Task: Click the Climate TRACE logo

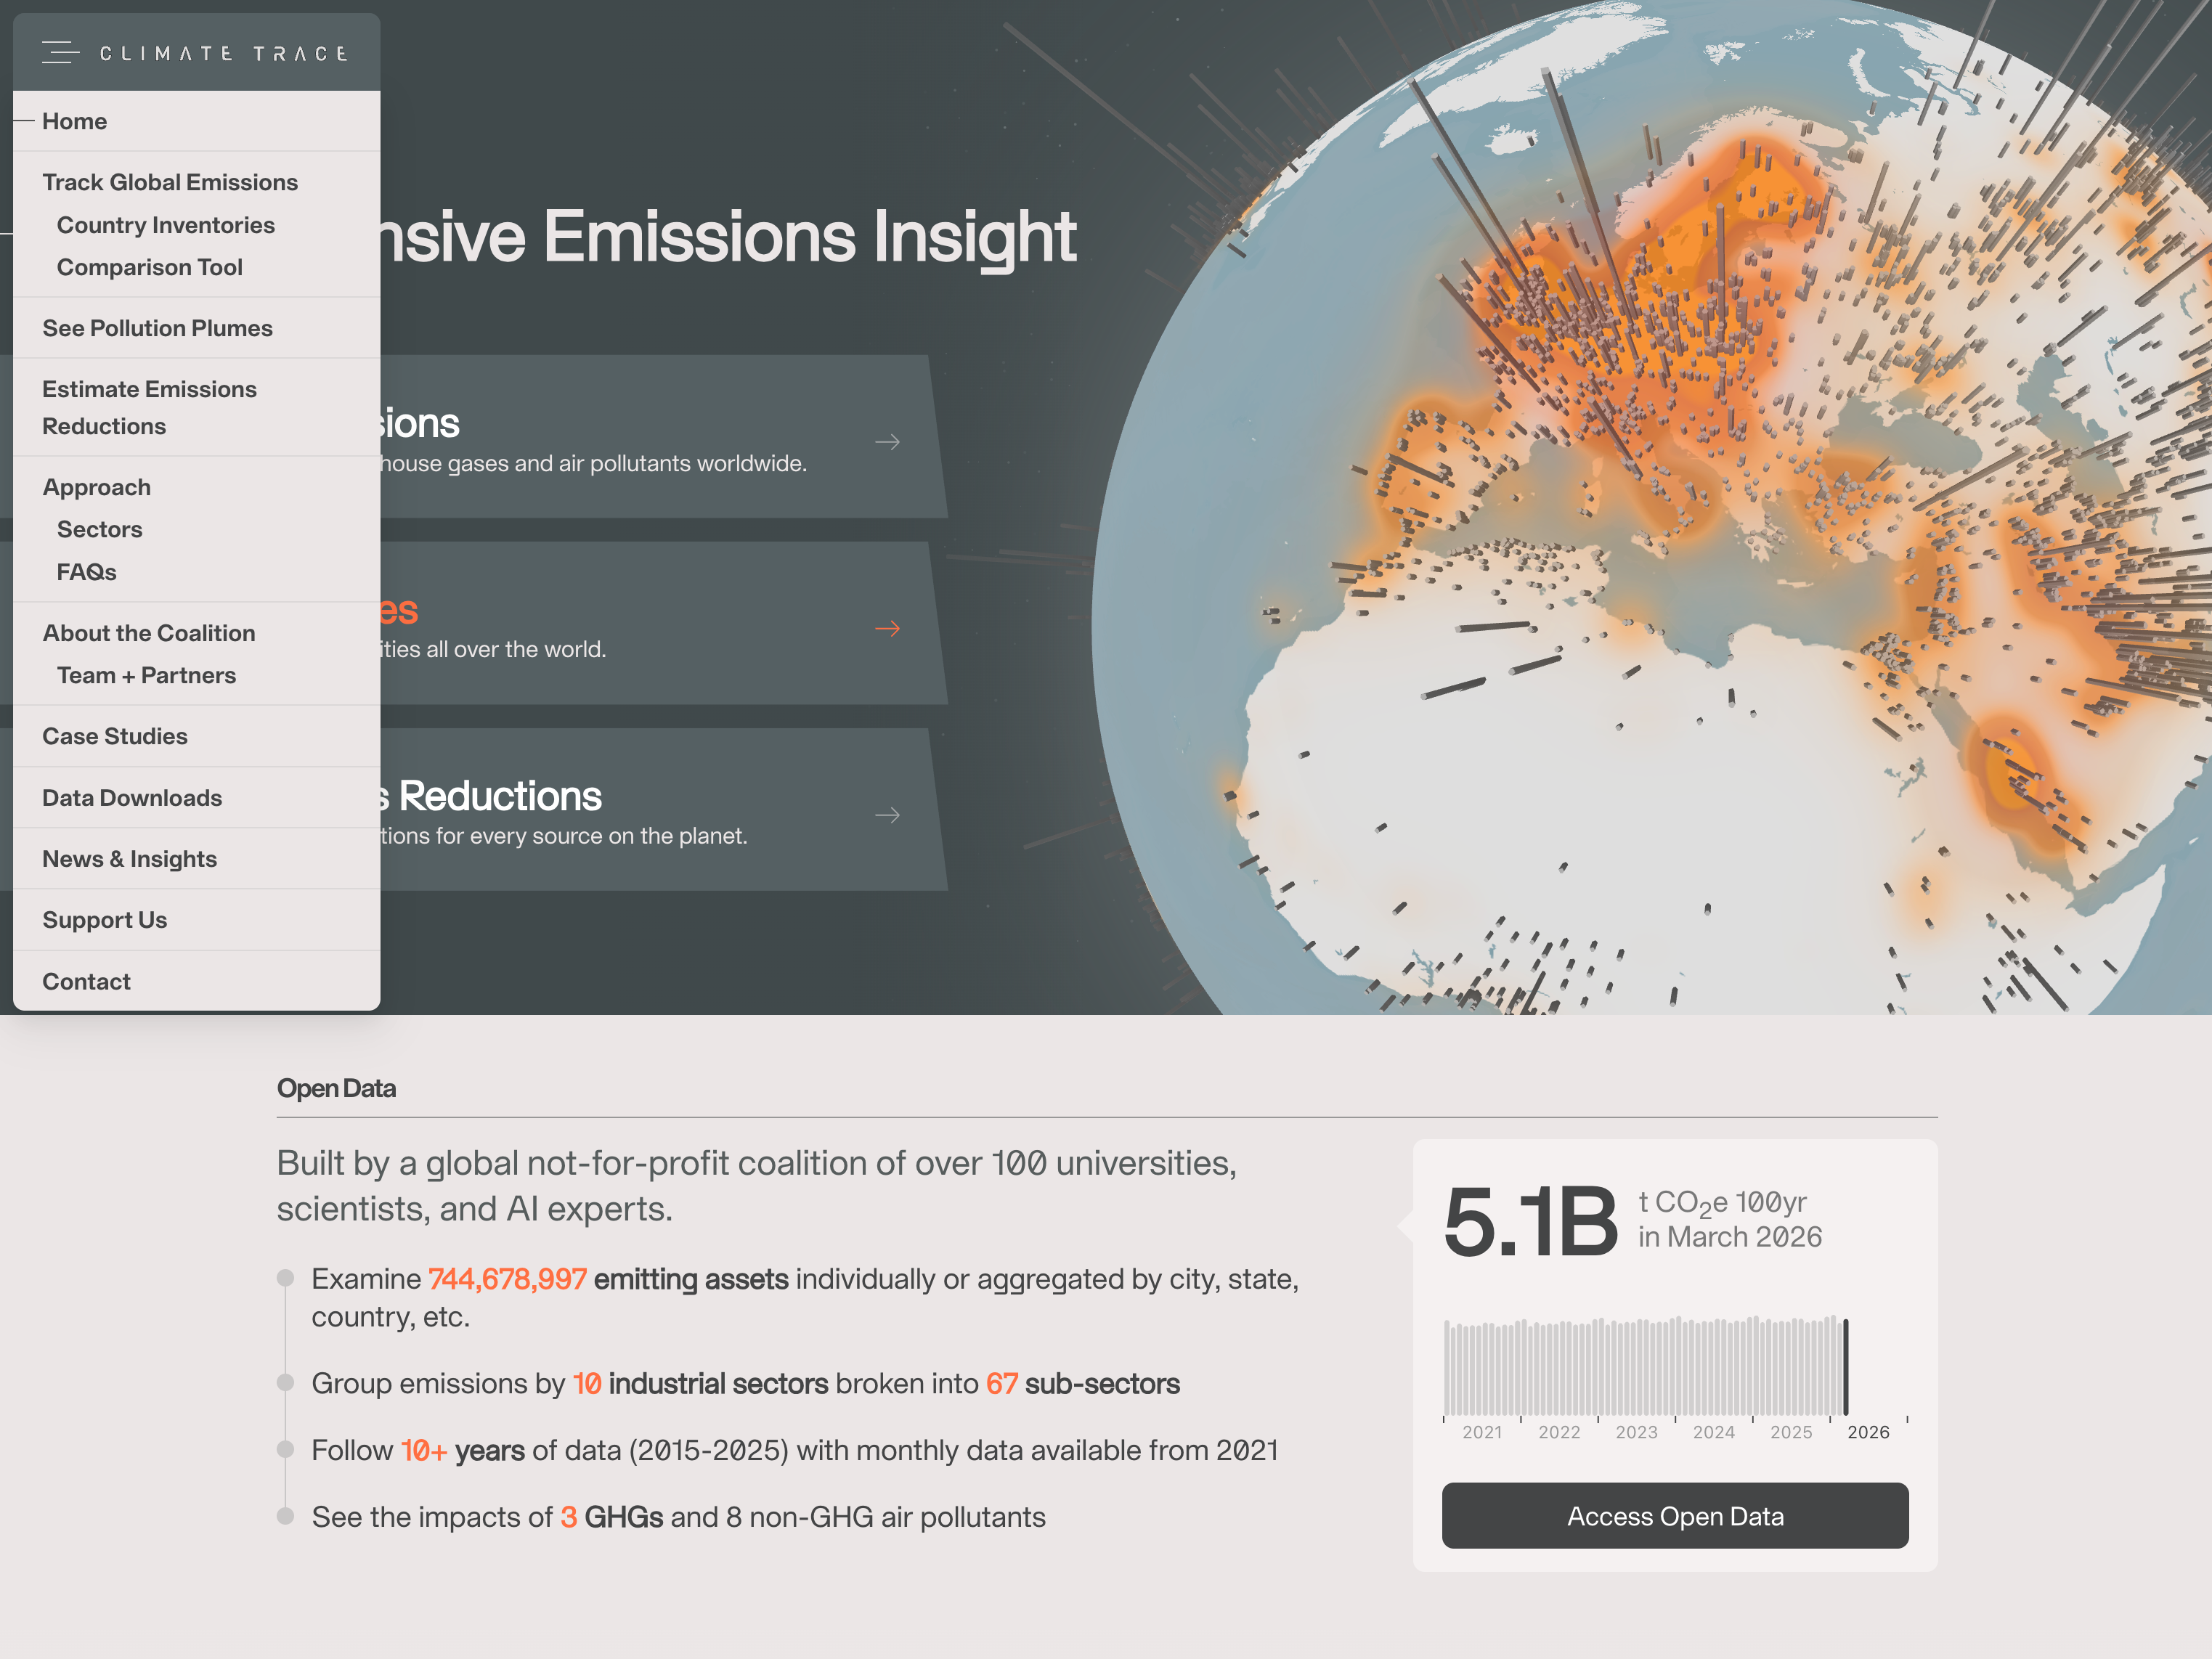Action: (223, 53)
